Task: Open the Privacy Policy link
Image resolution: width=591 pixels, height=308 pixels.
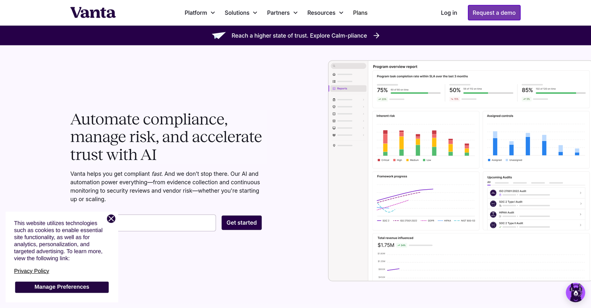Action: pyautogui.click(x=31, y=271)
